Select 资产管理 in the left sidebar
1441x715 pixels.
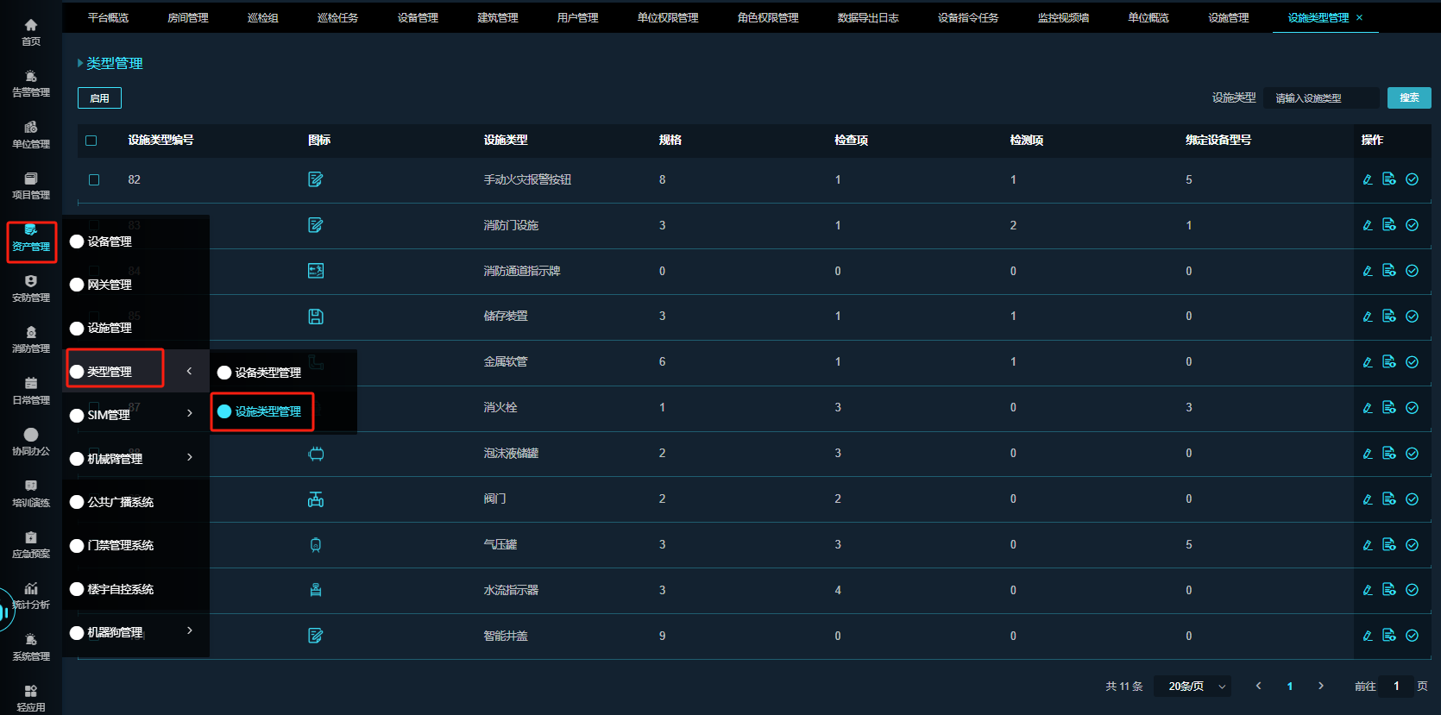[x=31, y=238]
